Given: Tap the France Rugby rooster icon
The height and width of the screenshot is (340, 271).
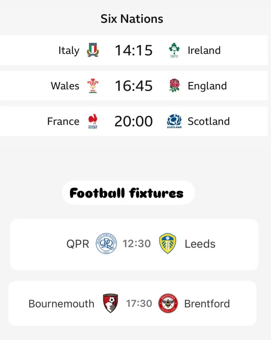Looking at the screenshot, I should (x=93, y=121).
